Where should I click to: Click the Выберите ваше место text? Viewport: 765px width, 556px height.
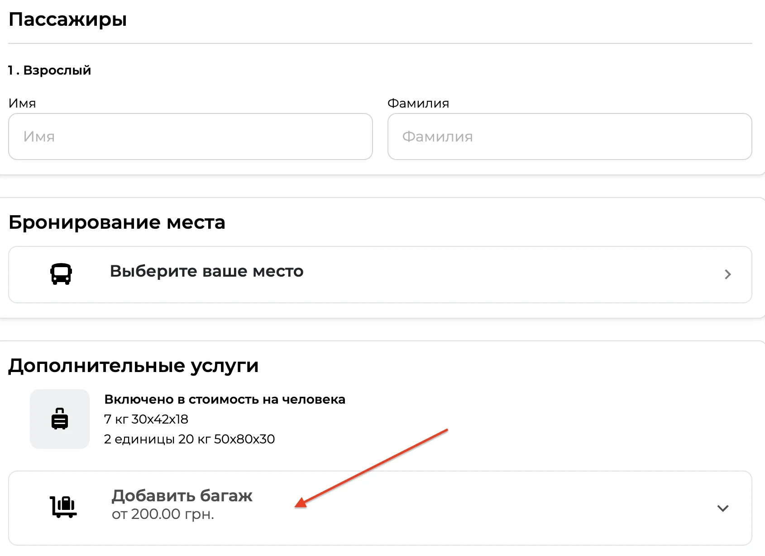(206, 271)
